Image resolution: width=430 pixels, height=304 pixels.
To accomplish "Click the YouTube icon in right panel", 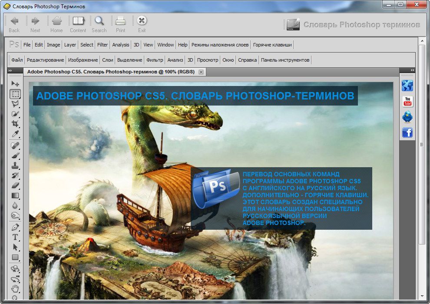I will pos(407,102).
